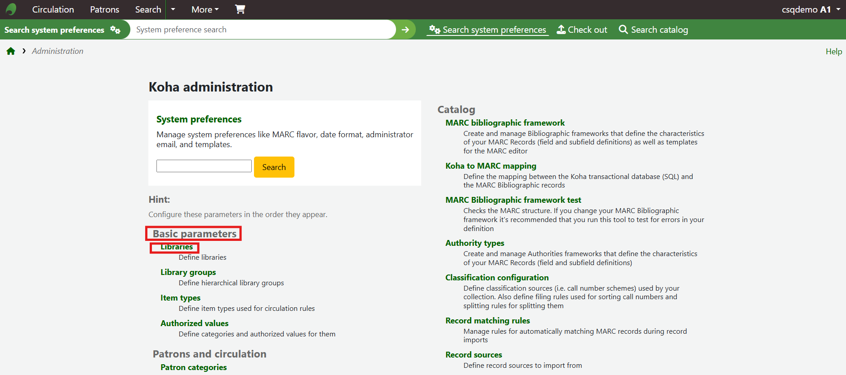This screenshot has width=846, height=375.
Task: Open Record matching rules link
Action: 488,321
